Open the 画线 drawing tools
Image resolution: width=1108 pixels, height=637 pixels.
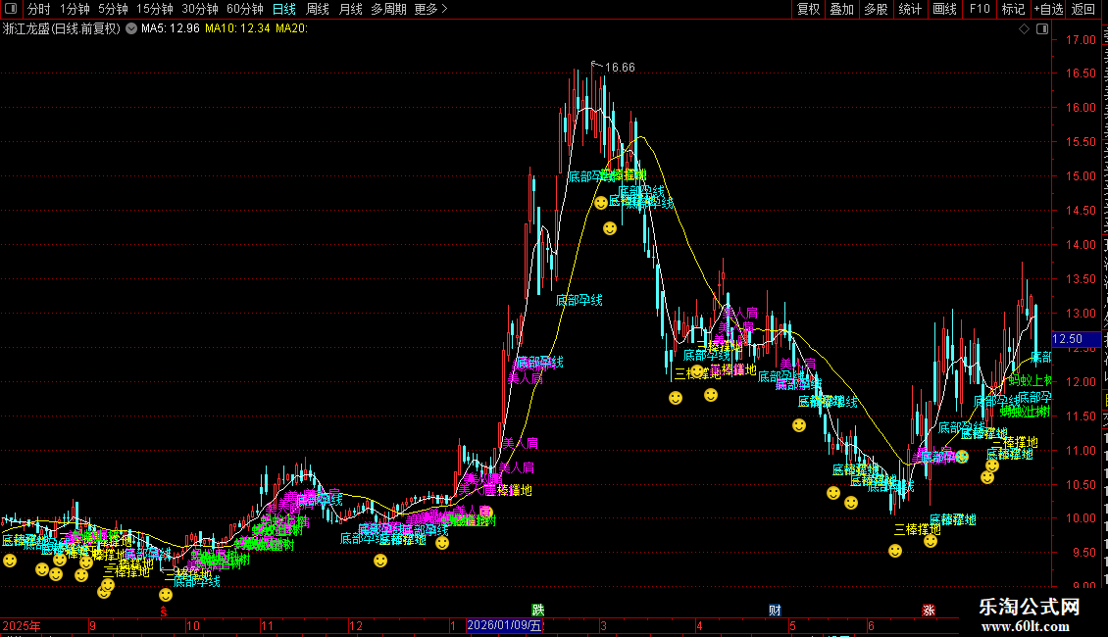click(x=944, y=9)
